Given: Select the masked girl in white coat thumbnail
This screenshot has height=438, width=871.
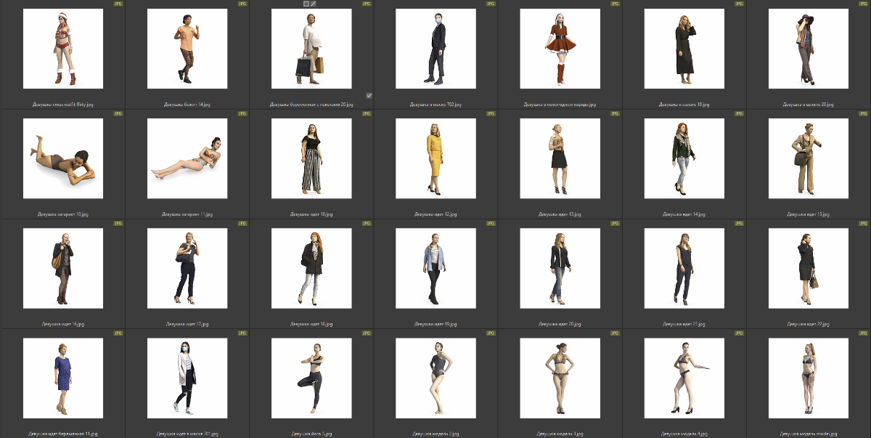Looking at the screenshot, I should click(187, 378).
